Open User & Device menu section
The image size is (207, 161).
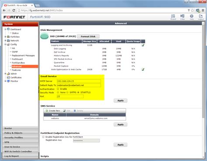[x=21, y=147]
